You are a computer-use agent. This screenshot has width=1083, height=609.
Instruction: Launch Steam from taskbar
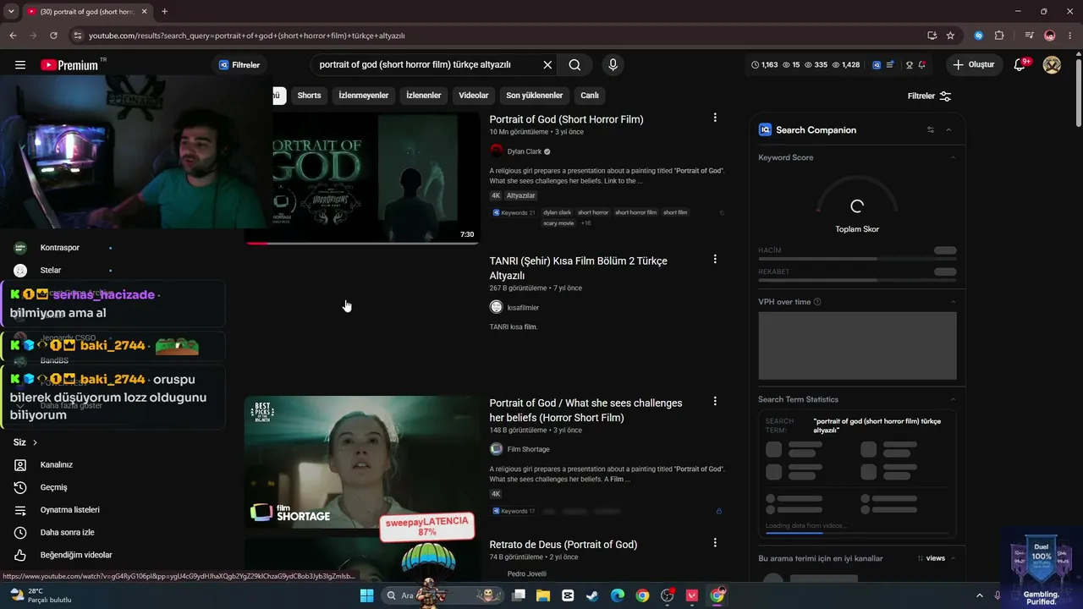(592, 595)
